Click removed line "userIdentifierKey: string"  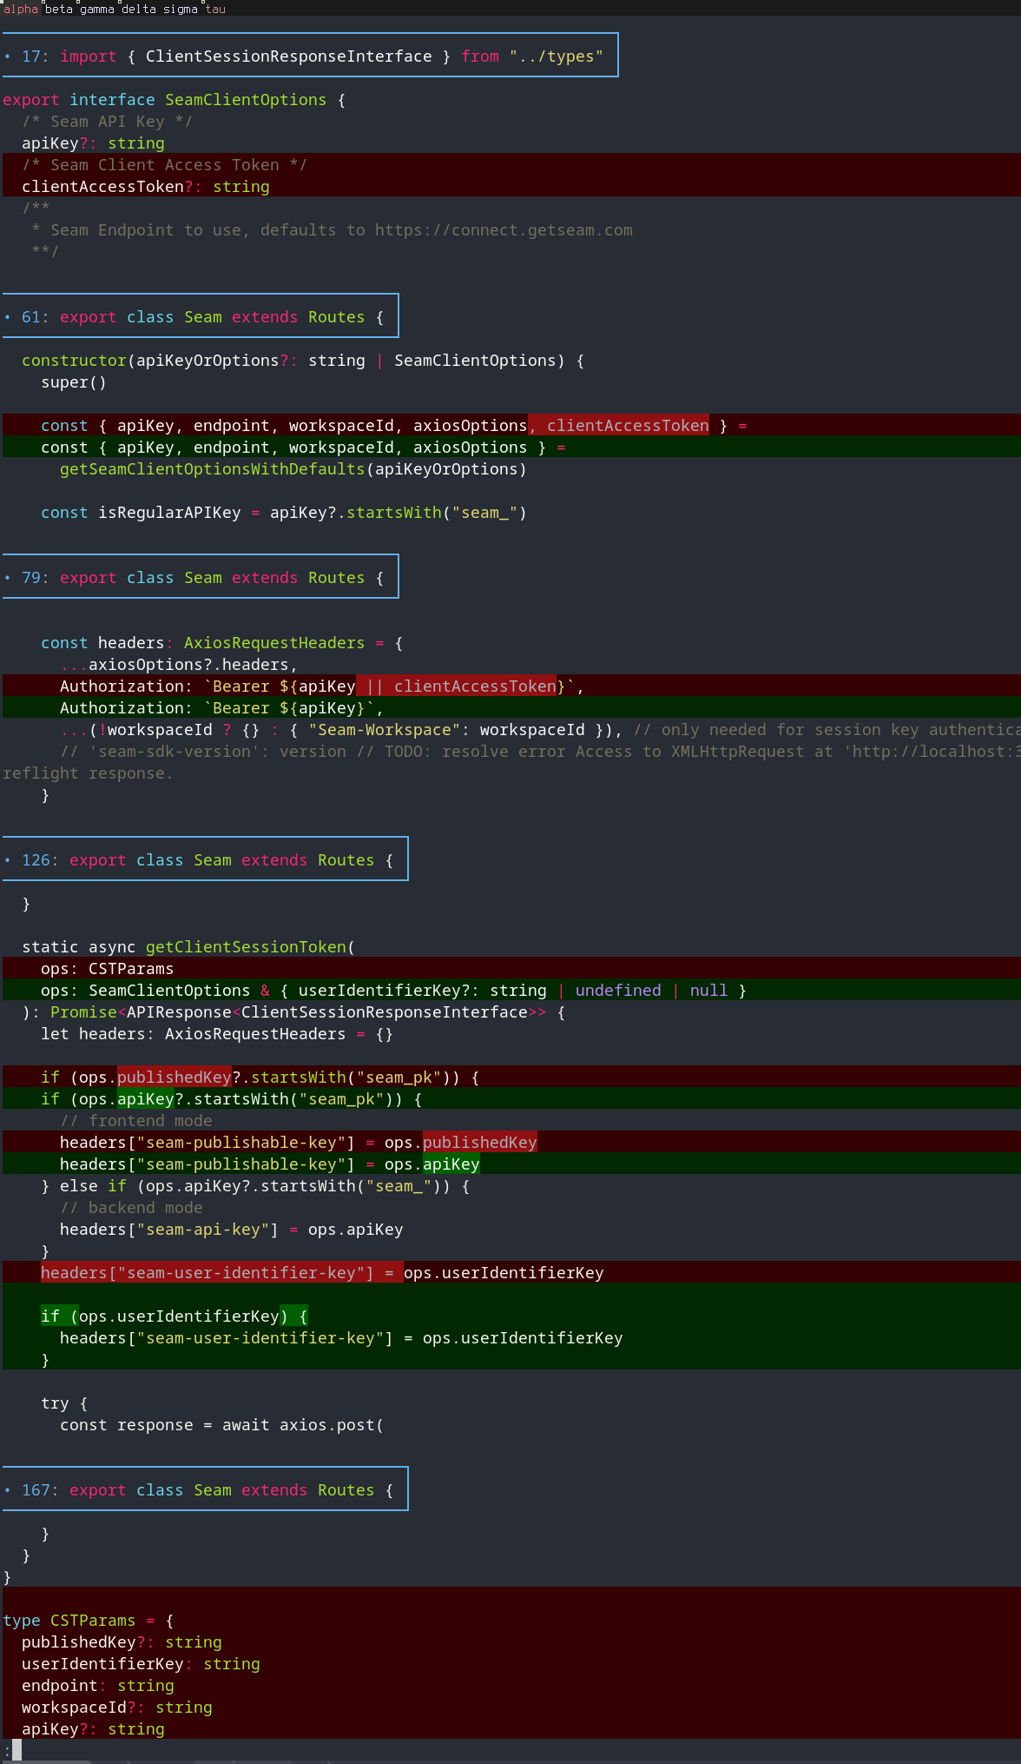pos(141,1664)
